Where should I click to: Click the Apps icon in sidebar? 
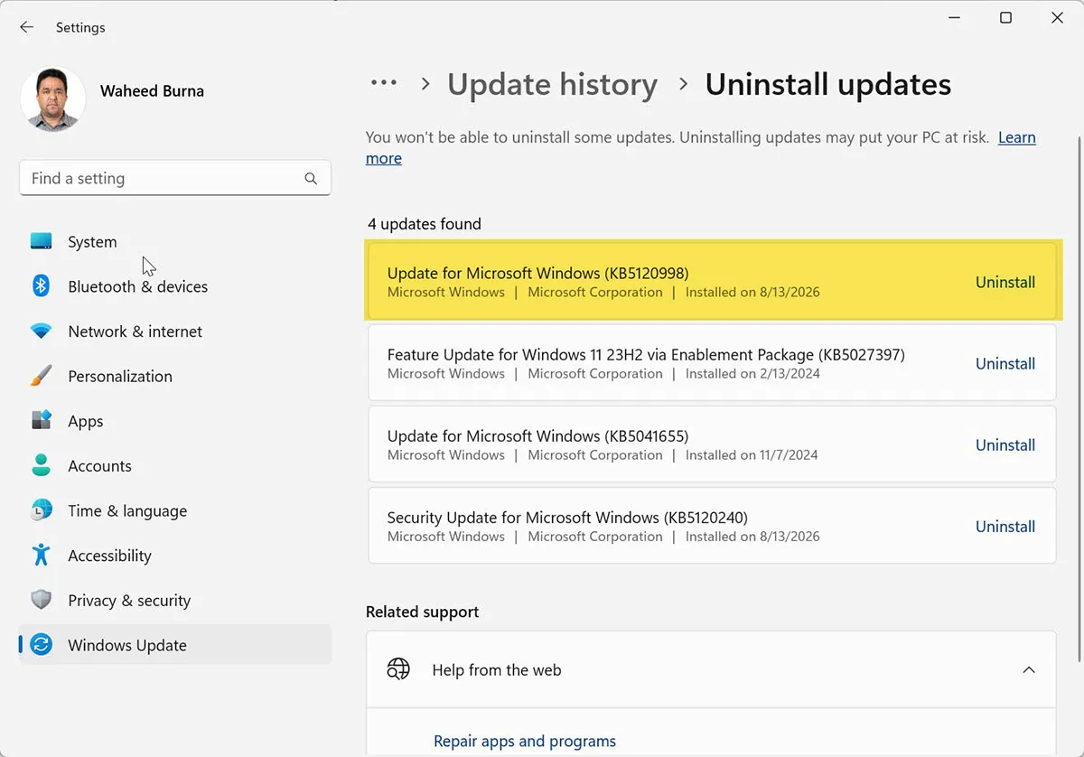coord(41,421)
